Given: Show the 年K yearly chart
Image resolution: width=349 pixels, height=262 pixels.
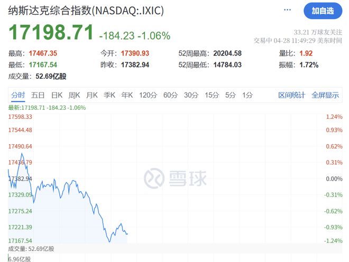Looking at the screenshot, I should (127, 95).
